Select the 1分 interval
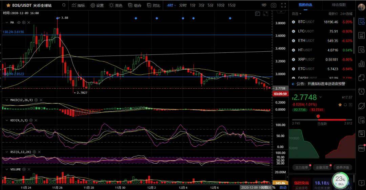The height and width of the screenshot is (190, 366). [192, 5]
